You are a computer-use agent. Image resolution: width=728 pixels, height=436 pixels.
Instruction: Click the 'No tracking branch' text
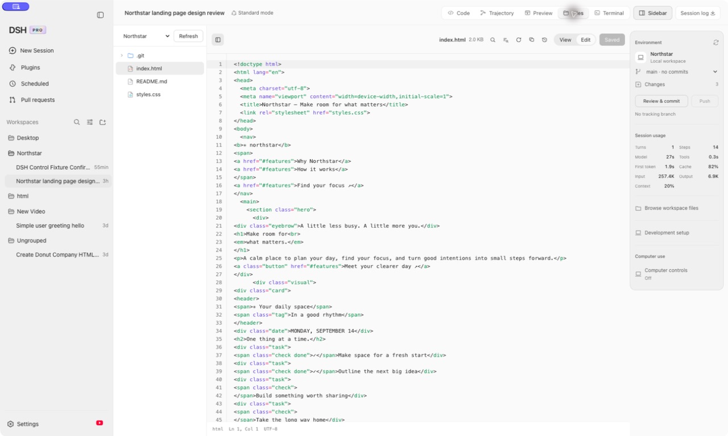pos(655,114)
